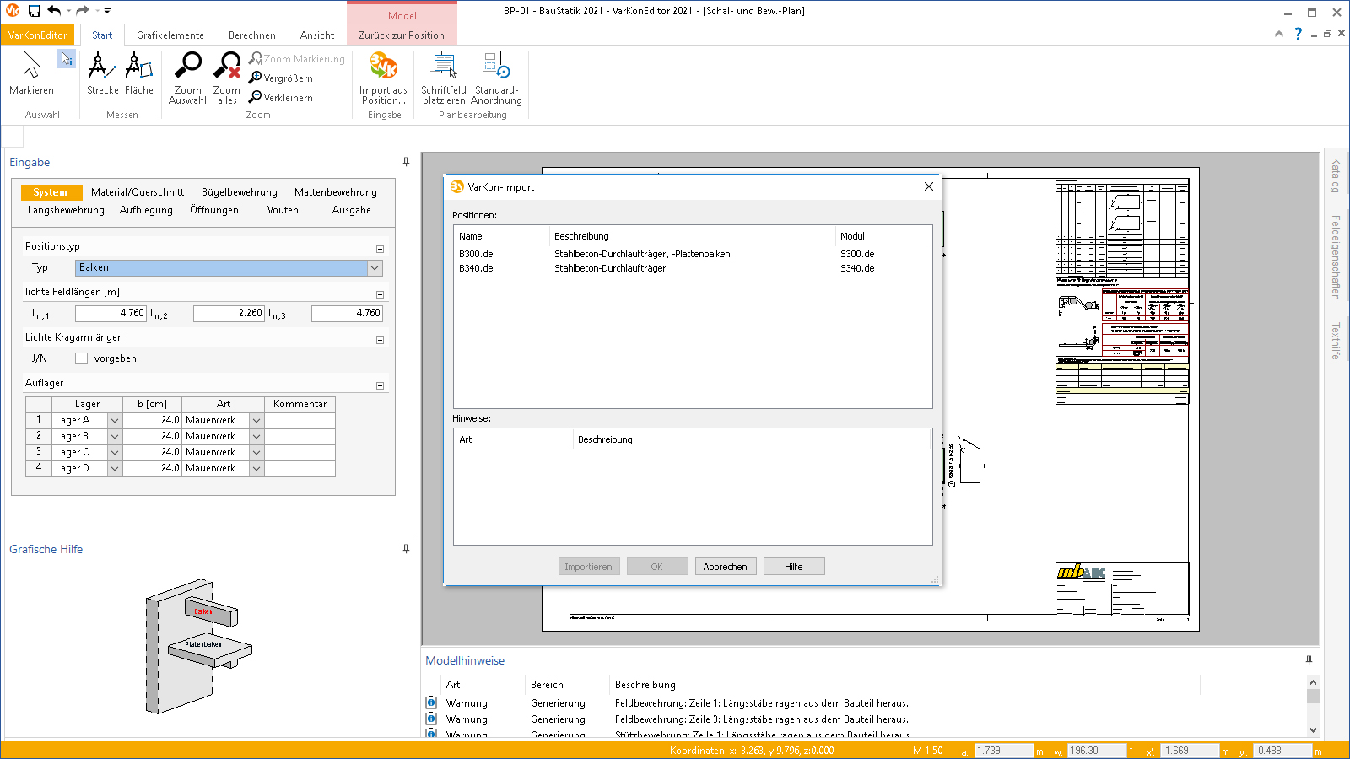Click the Hilfe button in dialog
The height and width of the screenshot is (759, 1350).
[x=794, y=567]
